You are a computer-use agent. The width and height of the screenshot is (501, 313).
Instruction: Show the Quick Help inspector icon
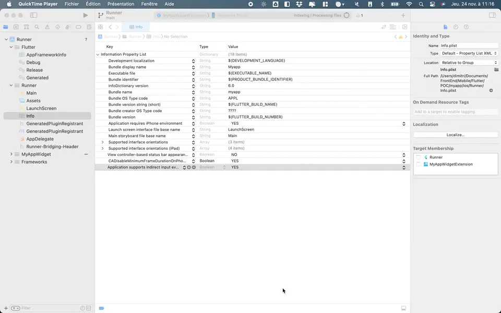(x=466, y=27)
